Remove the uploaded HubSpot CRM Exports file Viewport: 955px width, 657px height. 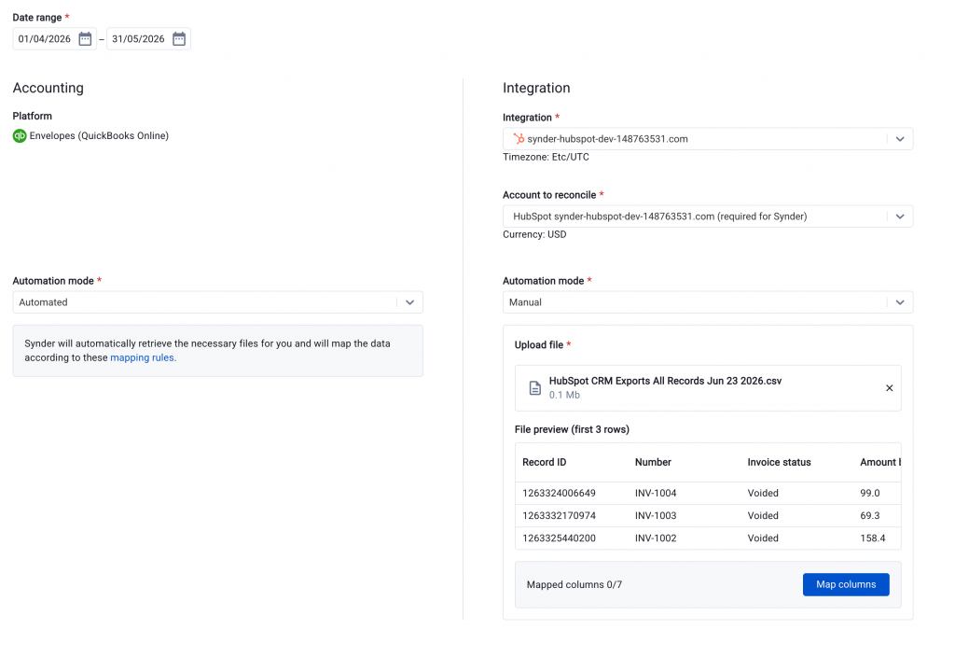(x=889, y=388)
